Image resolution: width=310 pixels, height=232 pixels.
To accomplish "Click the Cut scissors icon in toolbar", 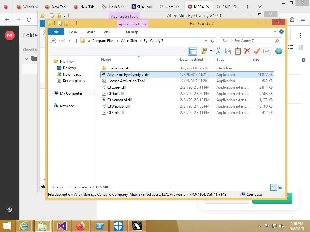I will point(218,51).
